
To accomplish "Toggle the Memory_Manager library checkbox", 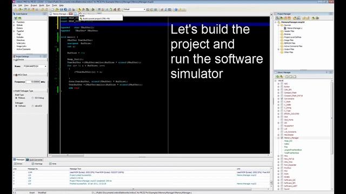I will (282, 138).
